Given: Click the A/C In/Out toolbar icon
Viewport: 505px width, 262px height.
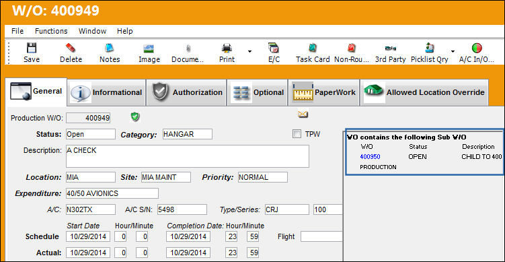Looking at the screenshot, I should tap(477, 48).
